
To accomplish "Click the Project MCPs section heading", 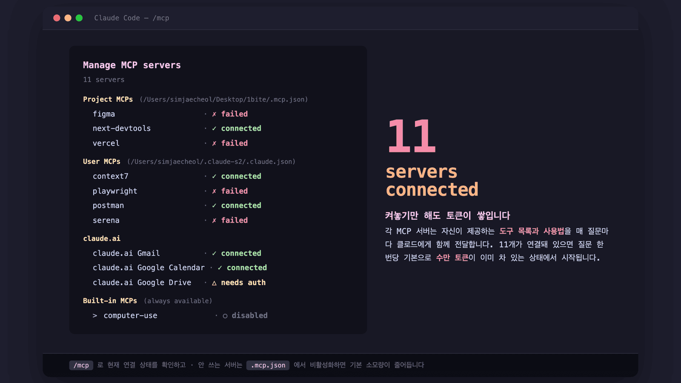I will (x=108, y=99).
